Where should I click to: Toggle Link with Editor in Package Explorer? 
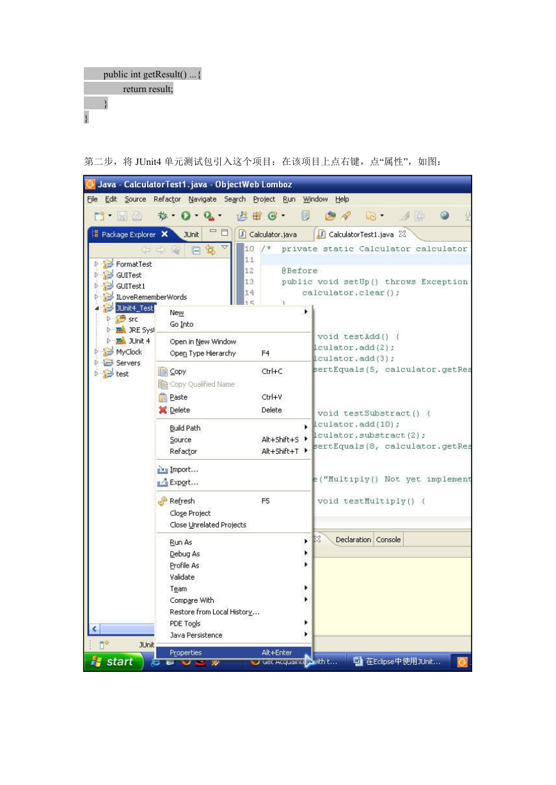point(210,250)
